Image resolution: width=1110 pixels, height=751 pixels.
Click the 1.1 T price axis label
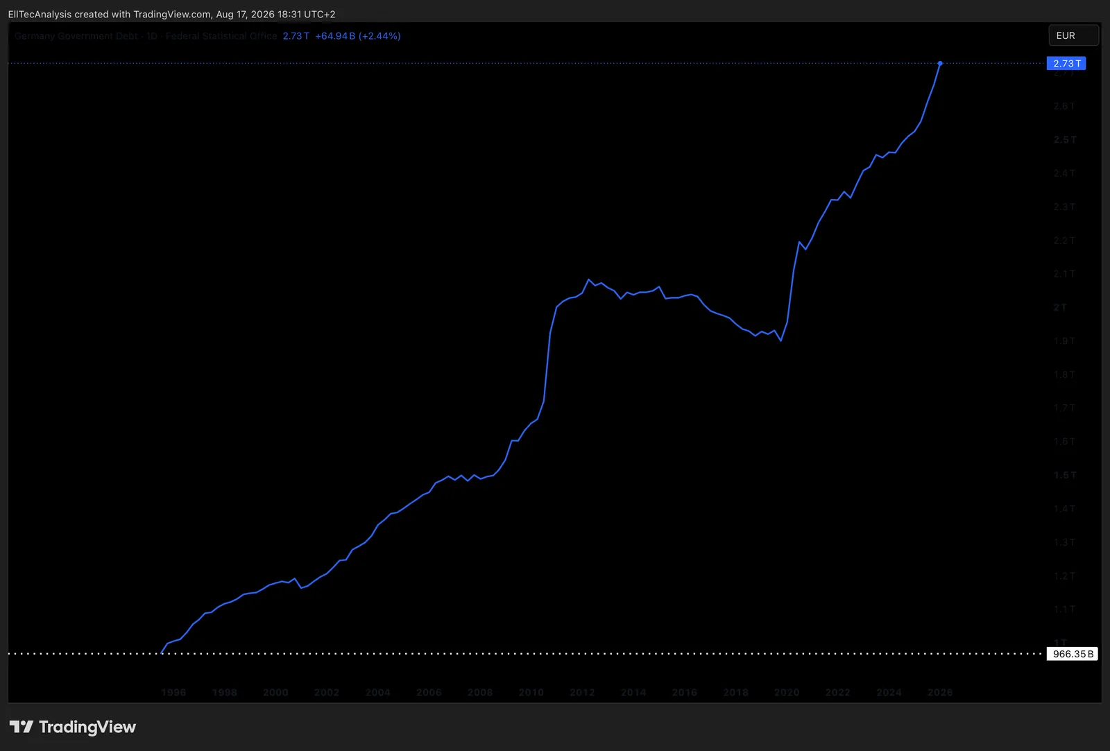1064,610
